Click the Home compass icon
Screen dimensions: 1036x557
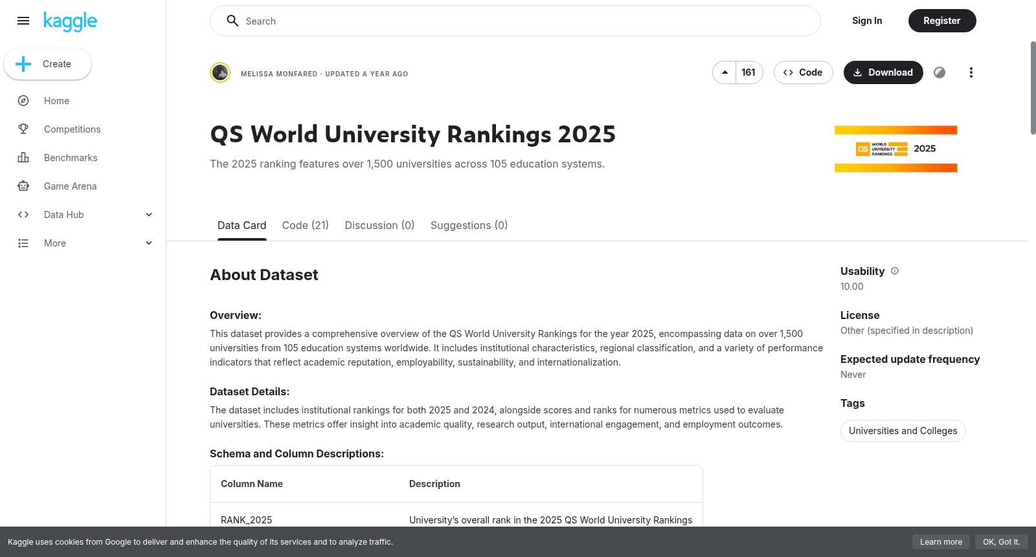pyautogui.click(x=23, y=101)
